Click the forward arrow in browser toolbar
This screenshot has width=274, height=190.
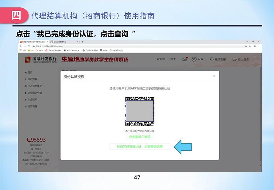(25, 46)
